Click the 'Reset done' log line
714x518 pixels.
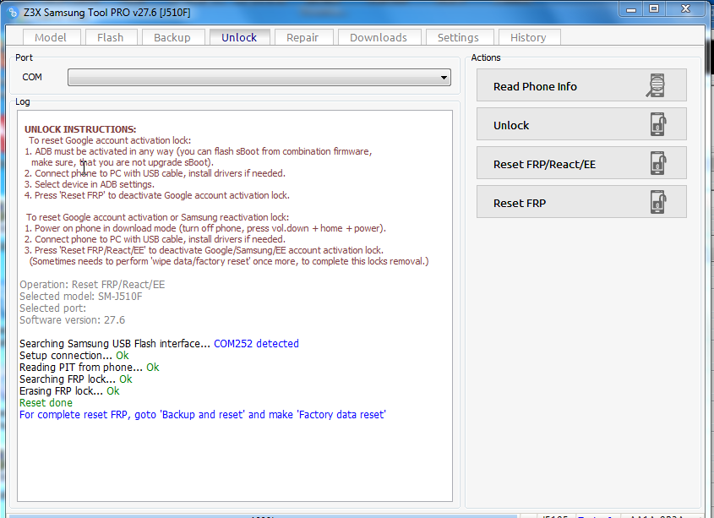tap(46, 403)
